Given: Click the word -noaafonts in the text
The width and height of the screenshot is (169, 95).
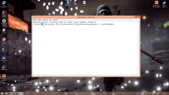Looking at the screenshot, I should 53,22.
